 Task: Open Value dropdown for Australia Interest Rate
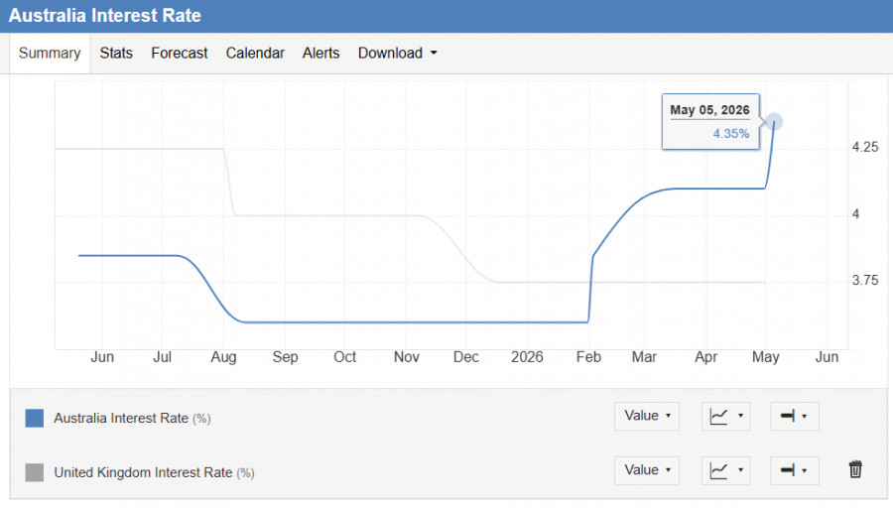tap(647, 416)
